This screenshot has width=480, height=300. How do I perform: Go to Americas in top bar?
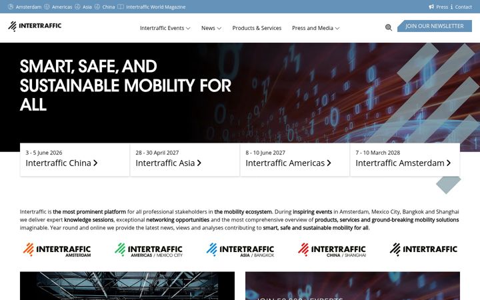[62, 7]
